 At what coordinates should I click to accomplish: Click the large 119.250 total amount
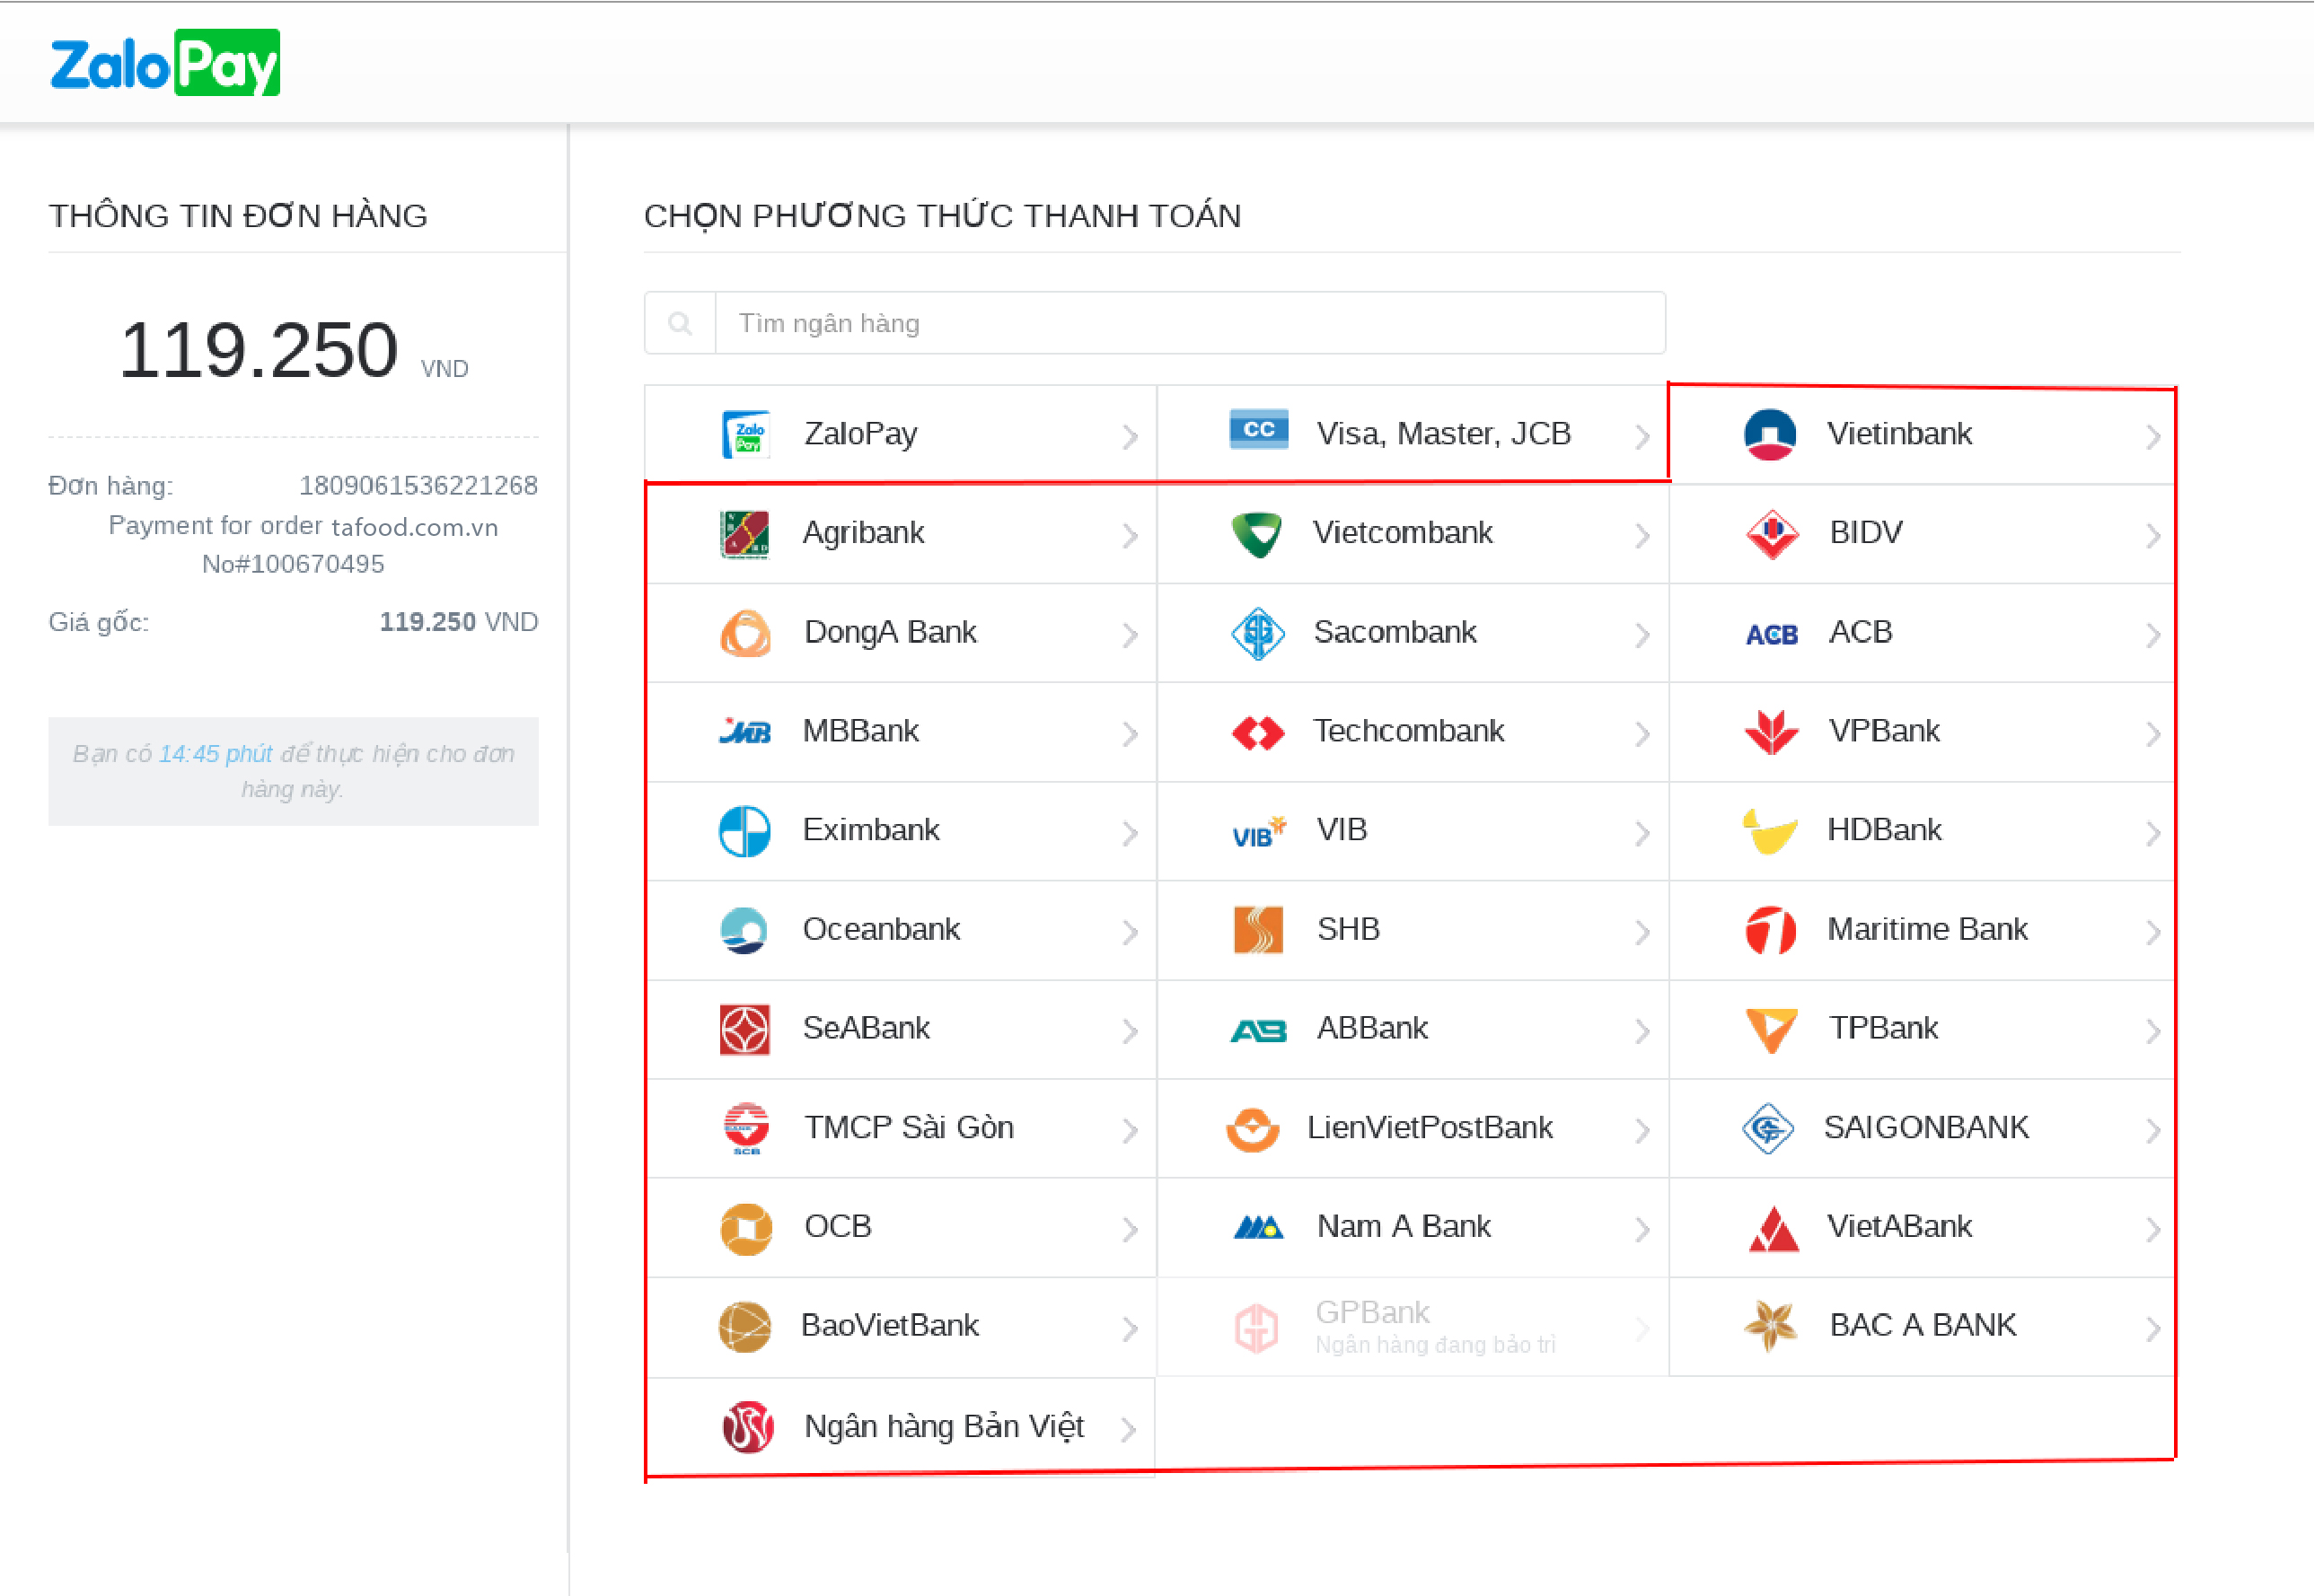click(x=258, y=350)
